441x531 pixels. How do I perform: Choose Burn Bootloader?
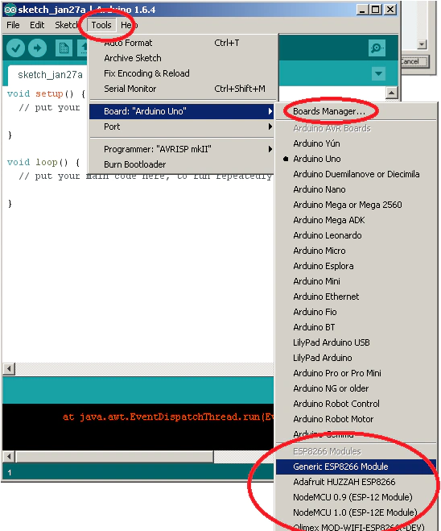[181, 164]
